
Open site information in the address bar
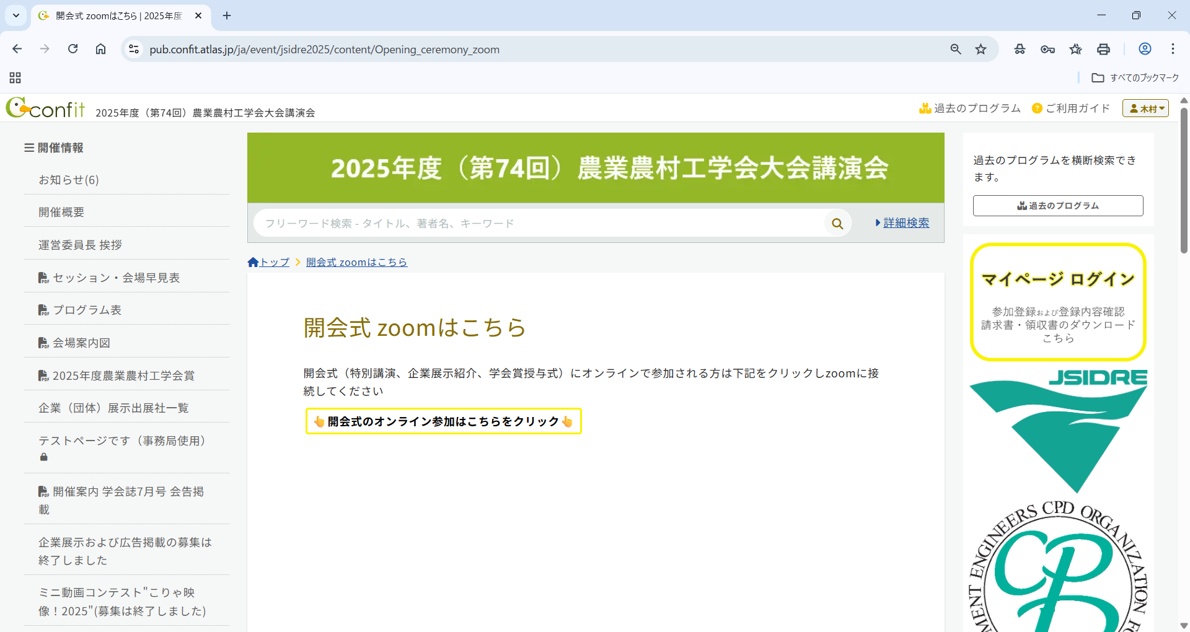click(x=134, y=49)
